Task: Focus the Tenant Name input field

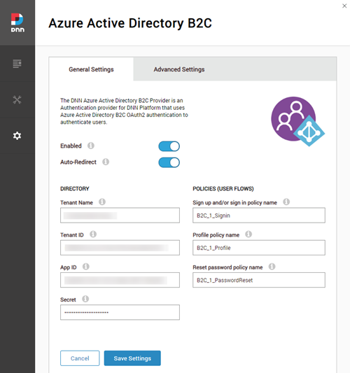Action: [120, 216]
